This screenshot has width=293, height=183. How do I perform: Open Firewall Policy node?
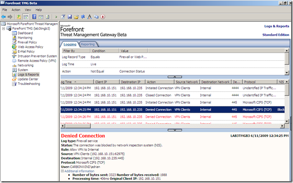click(x=27, y=42)
